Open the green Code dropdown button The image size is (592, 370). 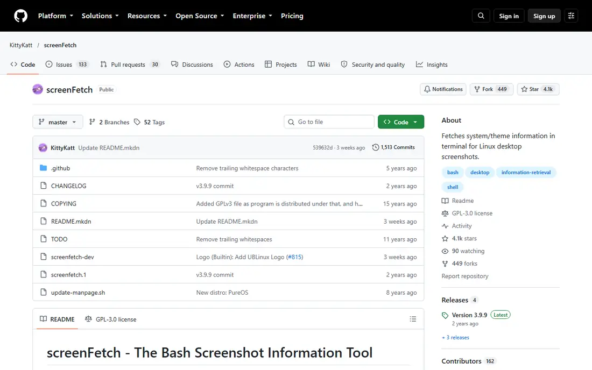point(400,122)
